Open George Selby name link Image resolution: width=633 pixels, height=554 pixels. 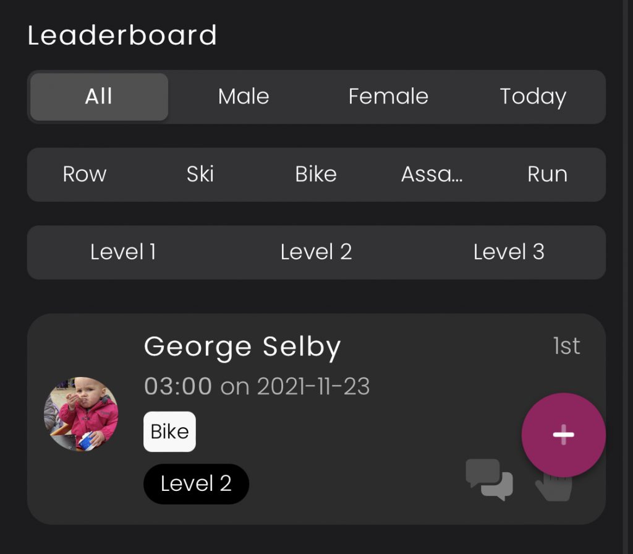(x=242, y=347)
